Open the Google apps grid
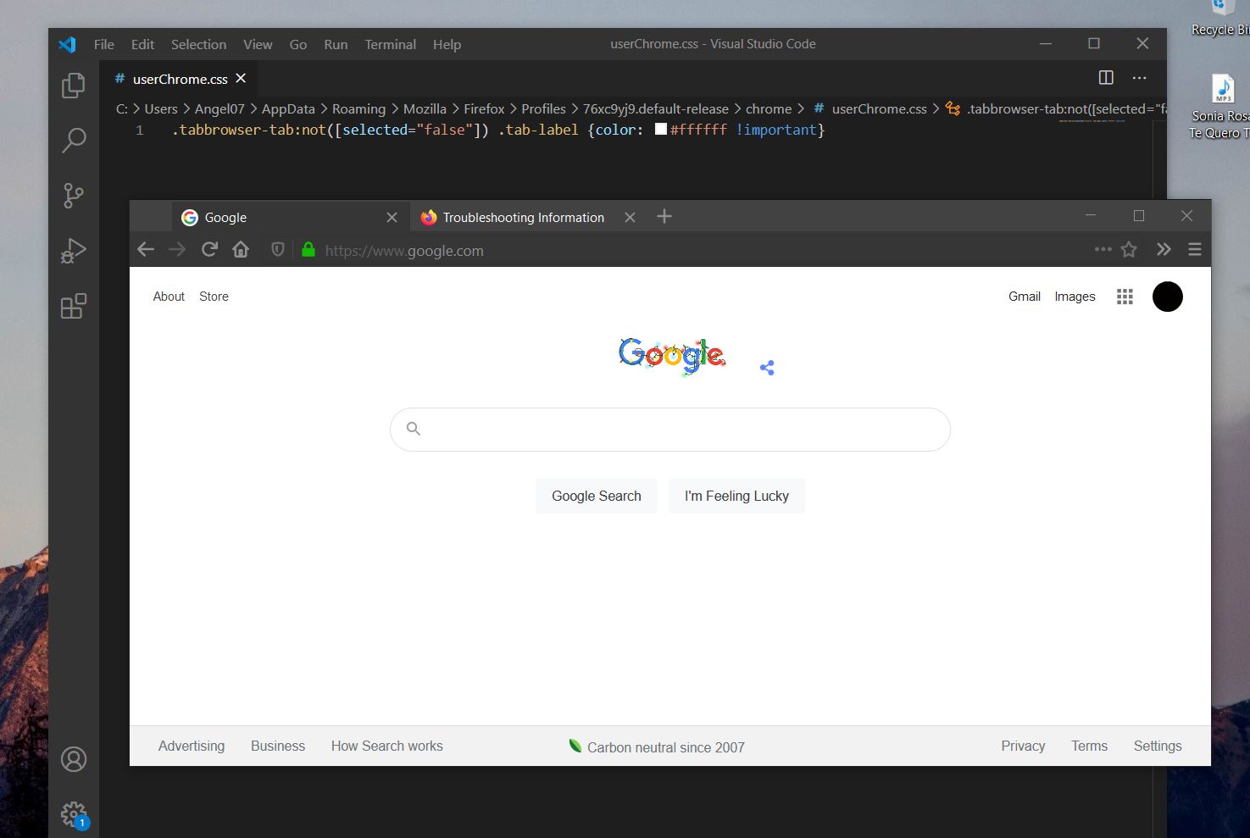The image size is (1250, 838). tap(1125, 297)
